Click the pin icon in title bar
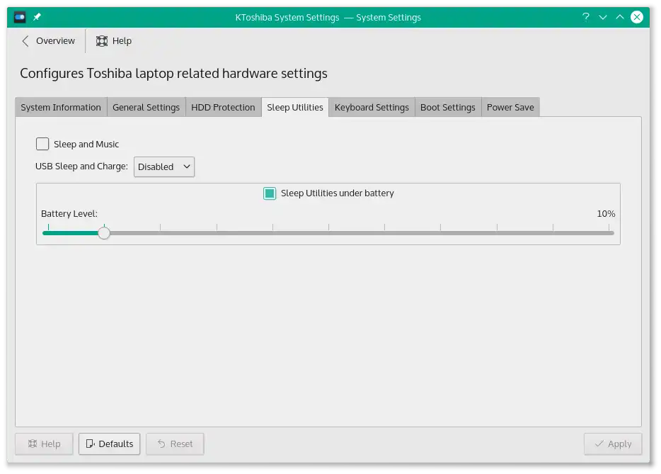The width and height of the screenshot is (661, 474). [37, 17]
